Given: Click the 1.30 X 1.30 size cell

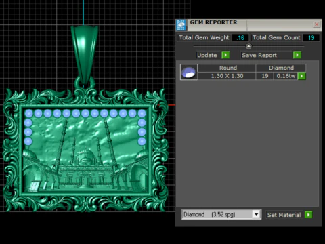Looking at the screenshot, I should point(227,76).
